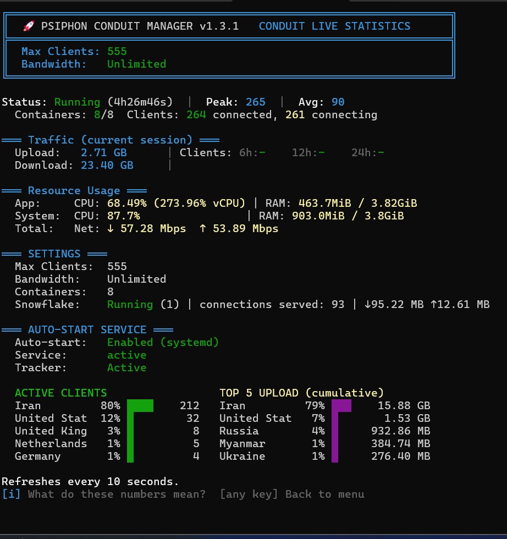Click the Snowflake Running (1) status
The width and height of the screenshot is (507, 539).
pos(143,305)
